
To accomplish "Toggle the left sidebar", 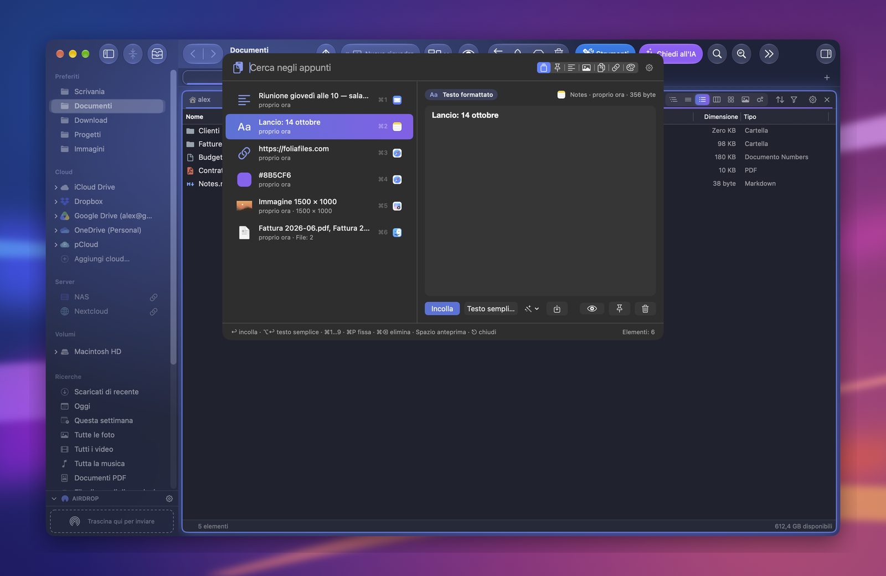I will click(109, 54).
